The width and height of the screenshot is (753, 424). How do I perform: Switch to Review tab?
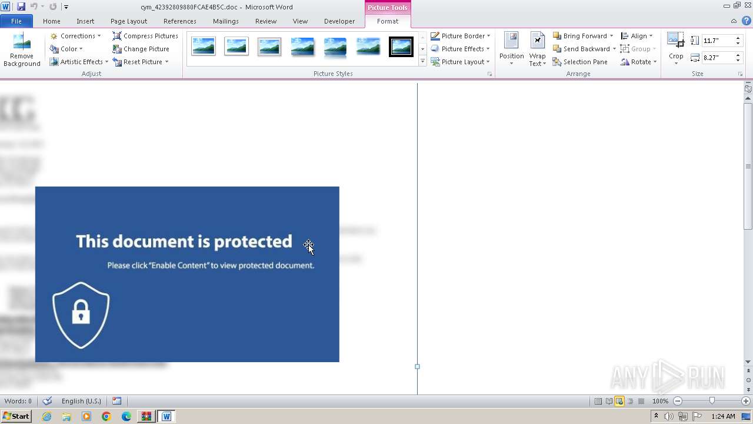click(x=266, y=21)
